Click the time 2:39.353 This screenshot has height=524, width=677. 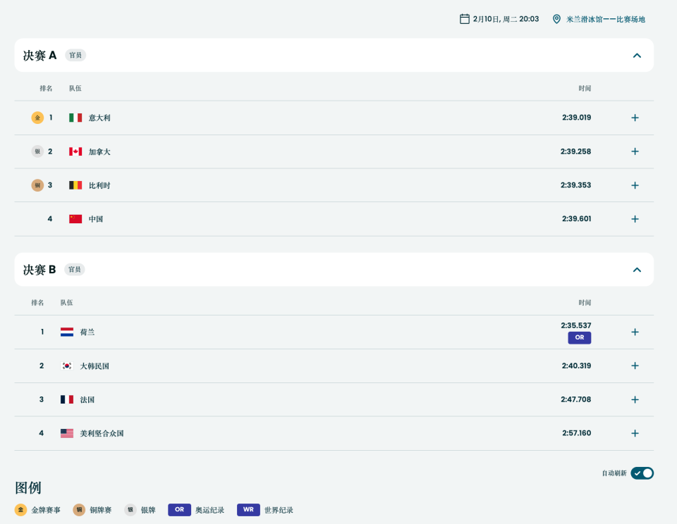coord(575,185)
